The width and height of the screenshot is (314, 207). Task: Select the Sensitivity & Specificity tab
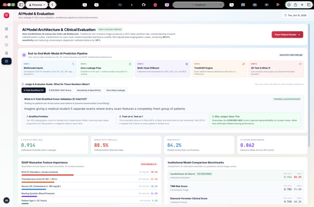89,90
